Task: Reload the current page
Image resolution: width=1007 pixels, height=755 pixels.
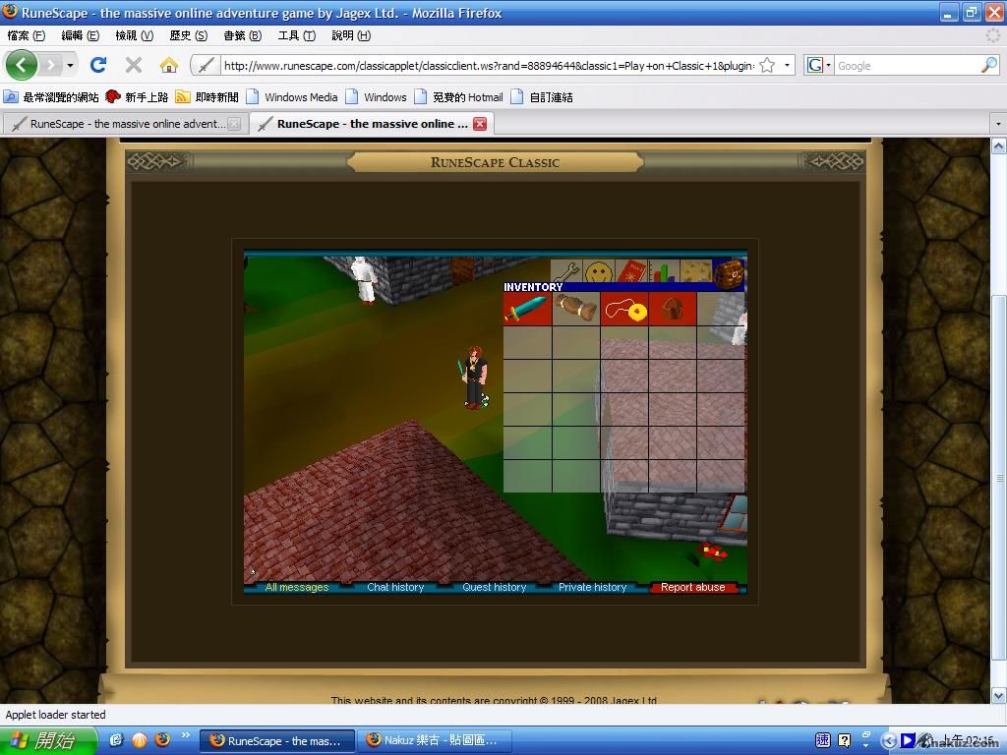Action: point(98,65)
